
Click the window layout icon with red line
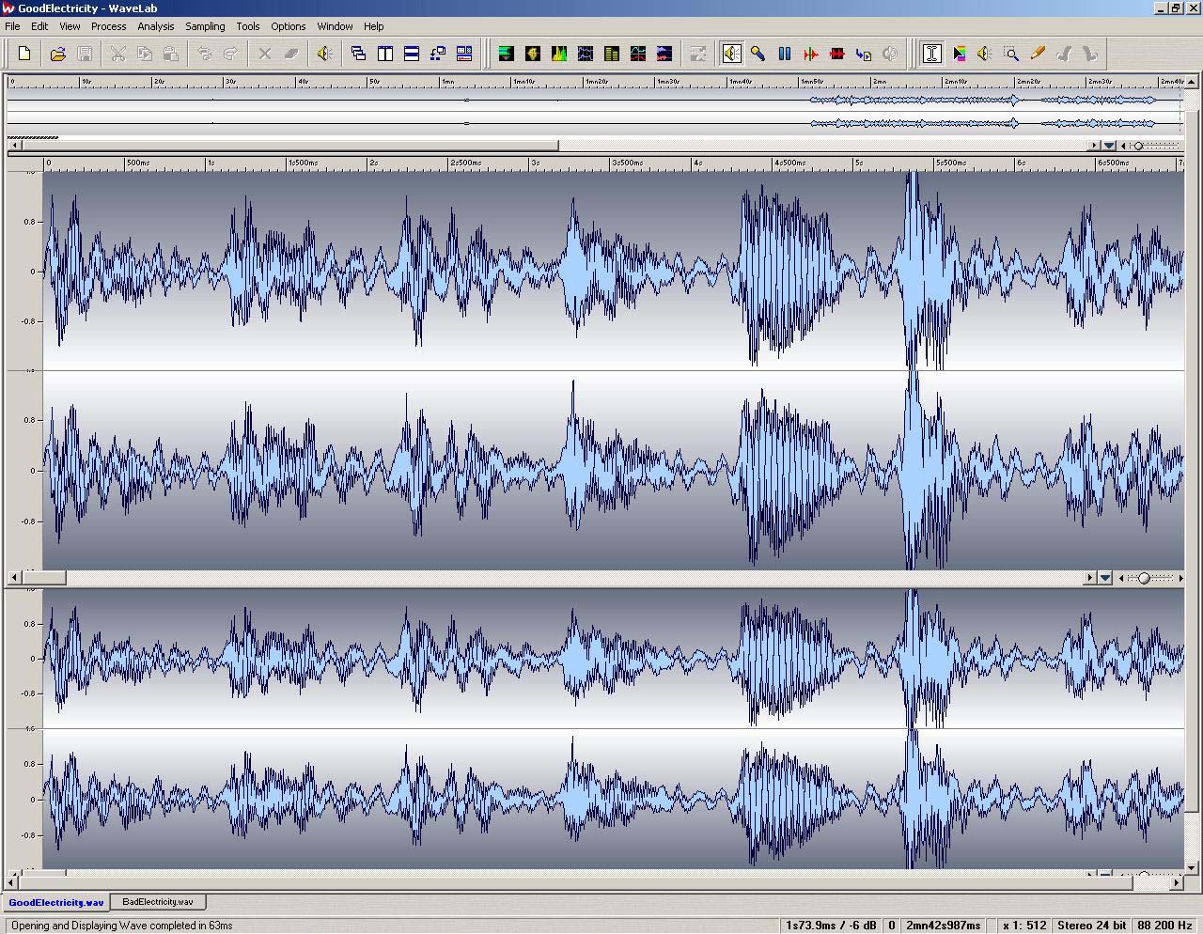(x=464, y=54)
